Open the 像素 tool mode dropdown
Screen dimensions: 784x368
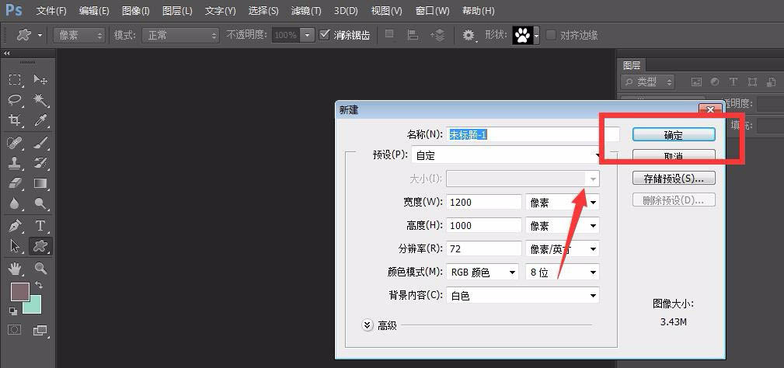pos(79,35)
